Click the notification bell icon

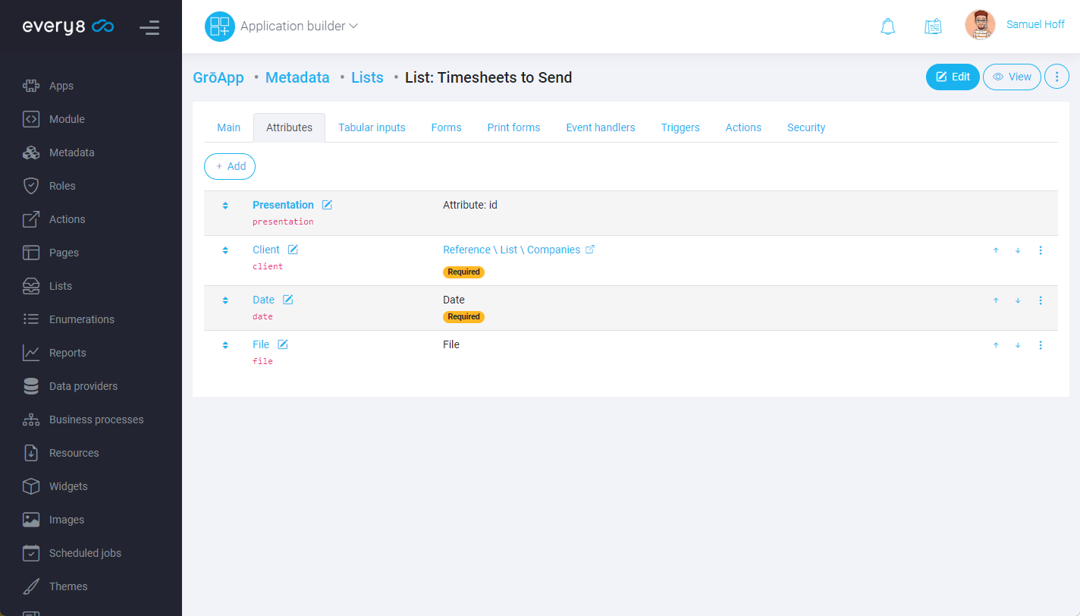887,27
